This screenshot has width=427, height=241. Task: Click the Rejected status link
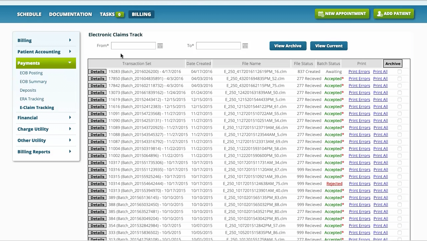334,184
